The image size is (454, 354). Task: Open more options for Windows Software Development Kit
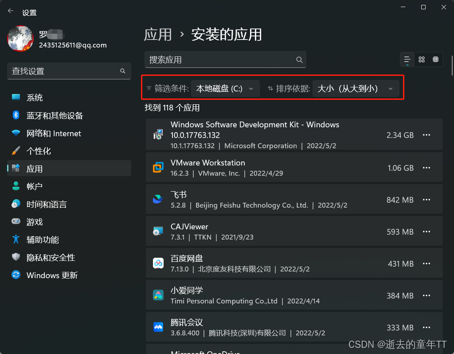click(x=427, y=135)
